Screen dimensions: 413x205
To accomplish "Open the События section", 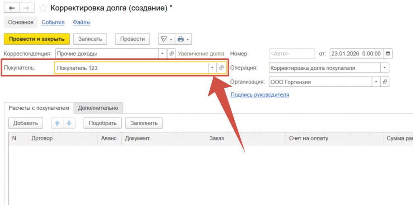I will [x=53, y=22].
